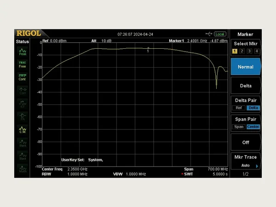Click the -100 axis label
Screen dimensions: 276x207
coord(39,167)
